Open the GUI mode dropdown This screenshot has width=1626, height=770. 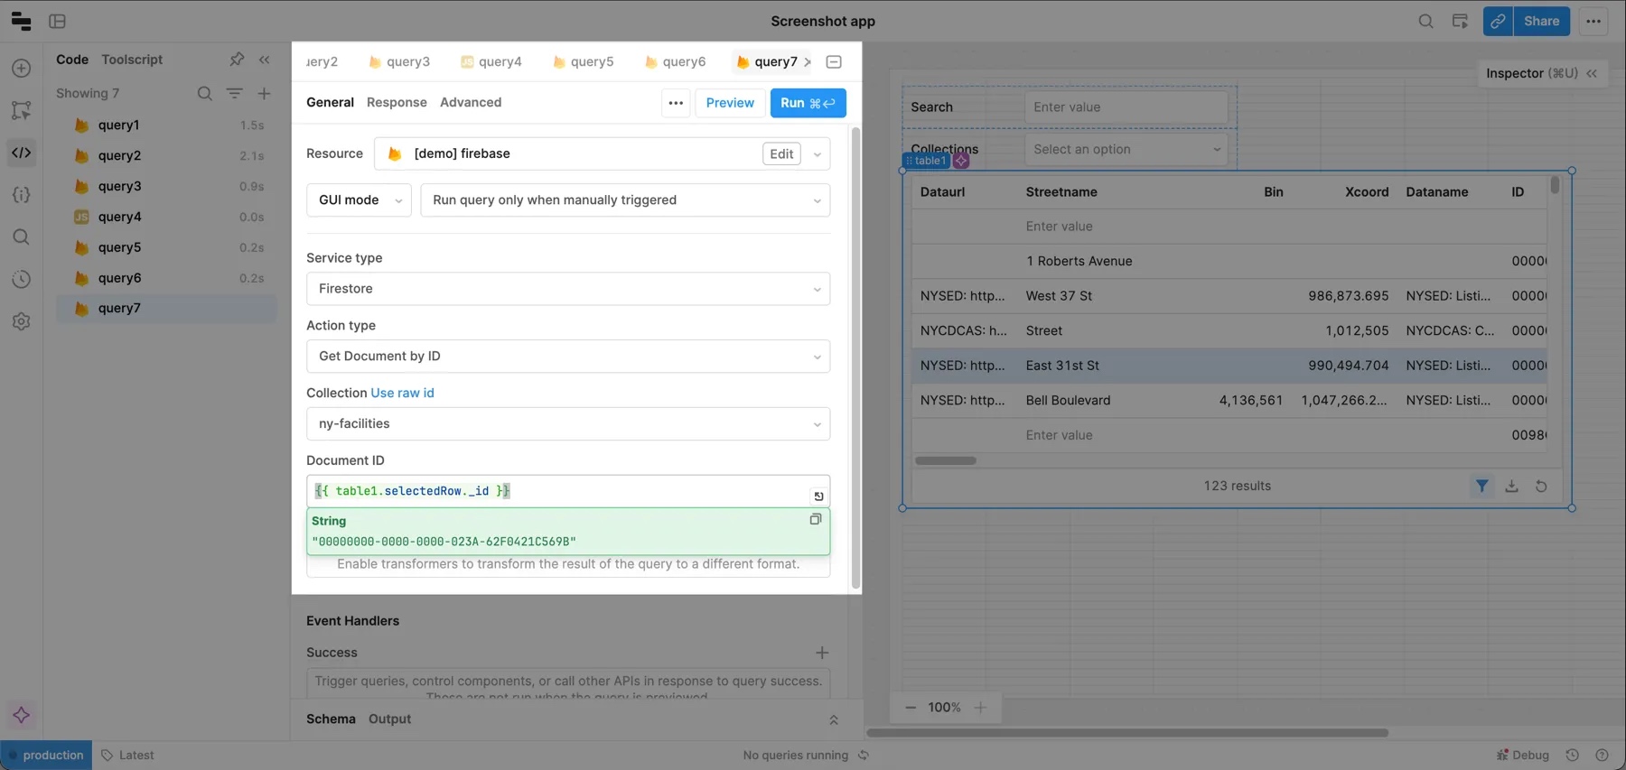click(359, 200)
